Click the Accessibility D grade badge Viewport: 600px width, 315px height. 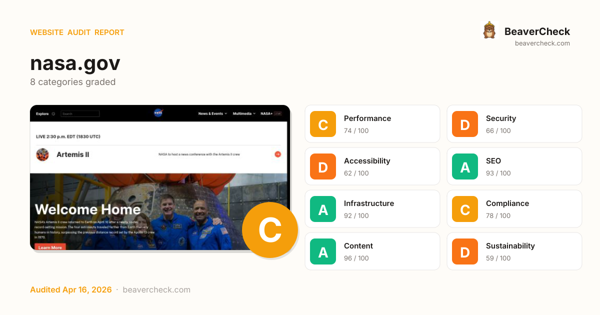click(x=323, y=166)
